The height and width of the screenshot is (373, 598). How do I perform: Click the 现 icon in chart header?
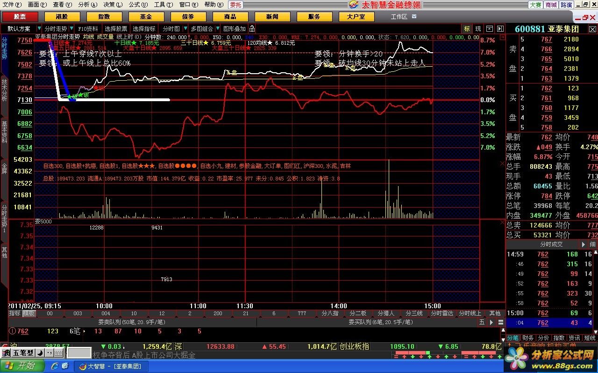[x=478, y=29]
